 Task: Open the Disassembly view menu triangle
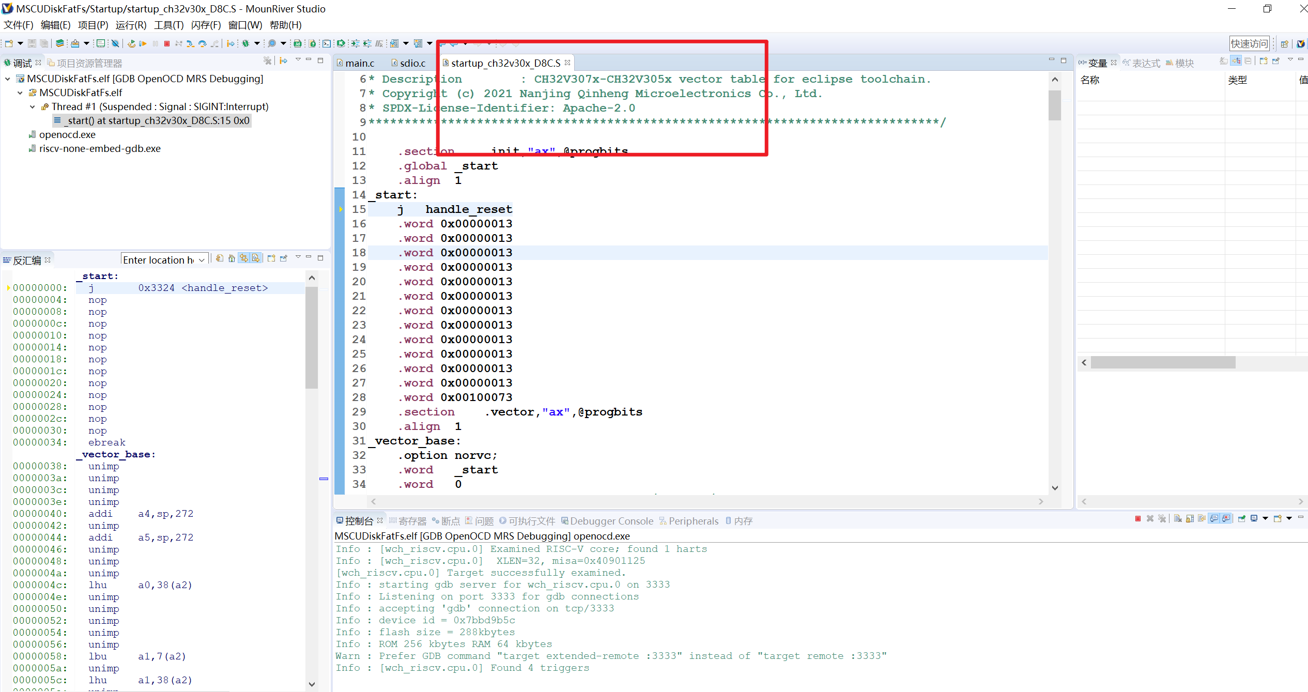[x=298, y=256]
